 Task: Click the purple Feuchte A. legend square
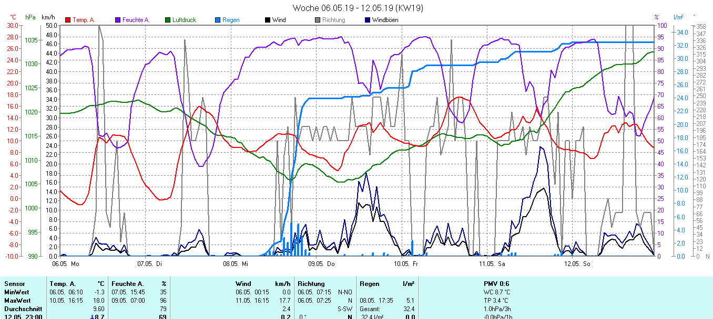coord(118,20)
